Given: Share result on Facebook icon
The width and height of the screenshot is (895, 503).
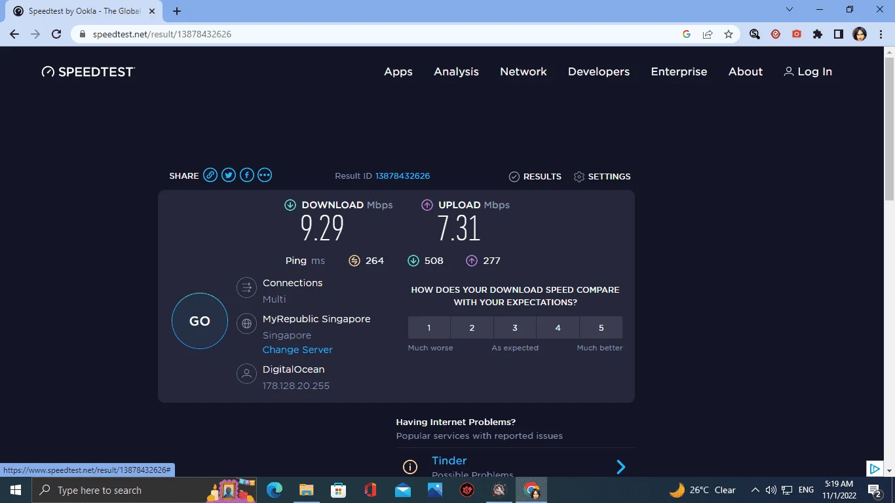Looking at the screenshot, I should [246, 175].
